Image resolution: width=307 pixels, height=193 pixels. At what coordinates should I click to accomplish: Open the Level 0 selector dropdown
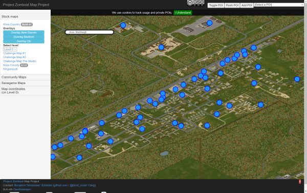(10, 49)
